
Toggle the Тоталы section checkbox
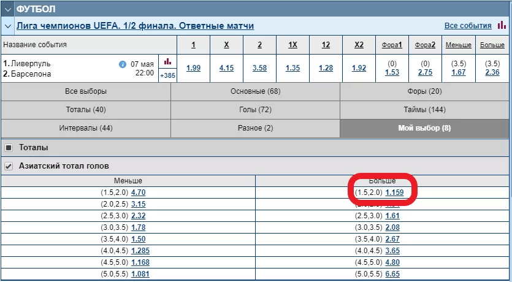pyautogui.click(x=9, y=148)
